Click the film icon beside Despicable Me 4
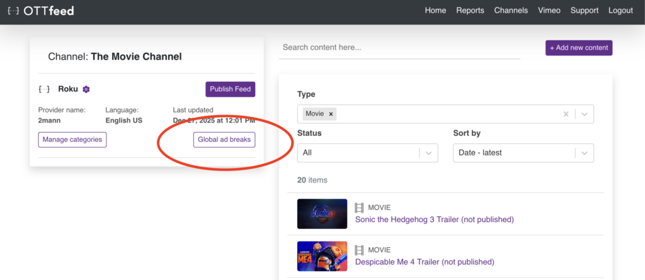 click(x=359, y=250)
